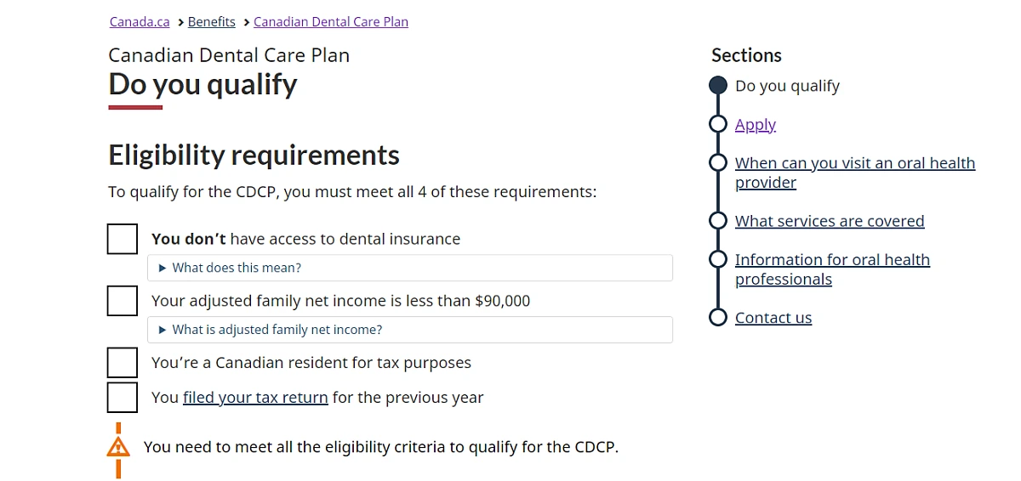Click the oral health provider step circle

718,163
